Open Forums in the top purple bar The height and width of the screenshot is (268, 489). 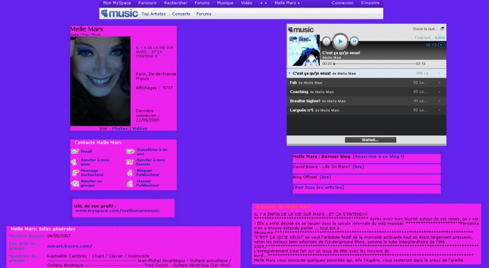click(x=202, y=3)
